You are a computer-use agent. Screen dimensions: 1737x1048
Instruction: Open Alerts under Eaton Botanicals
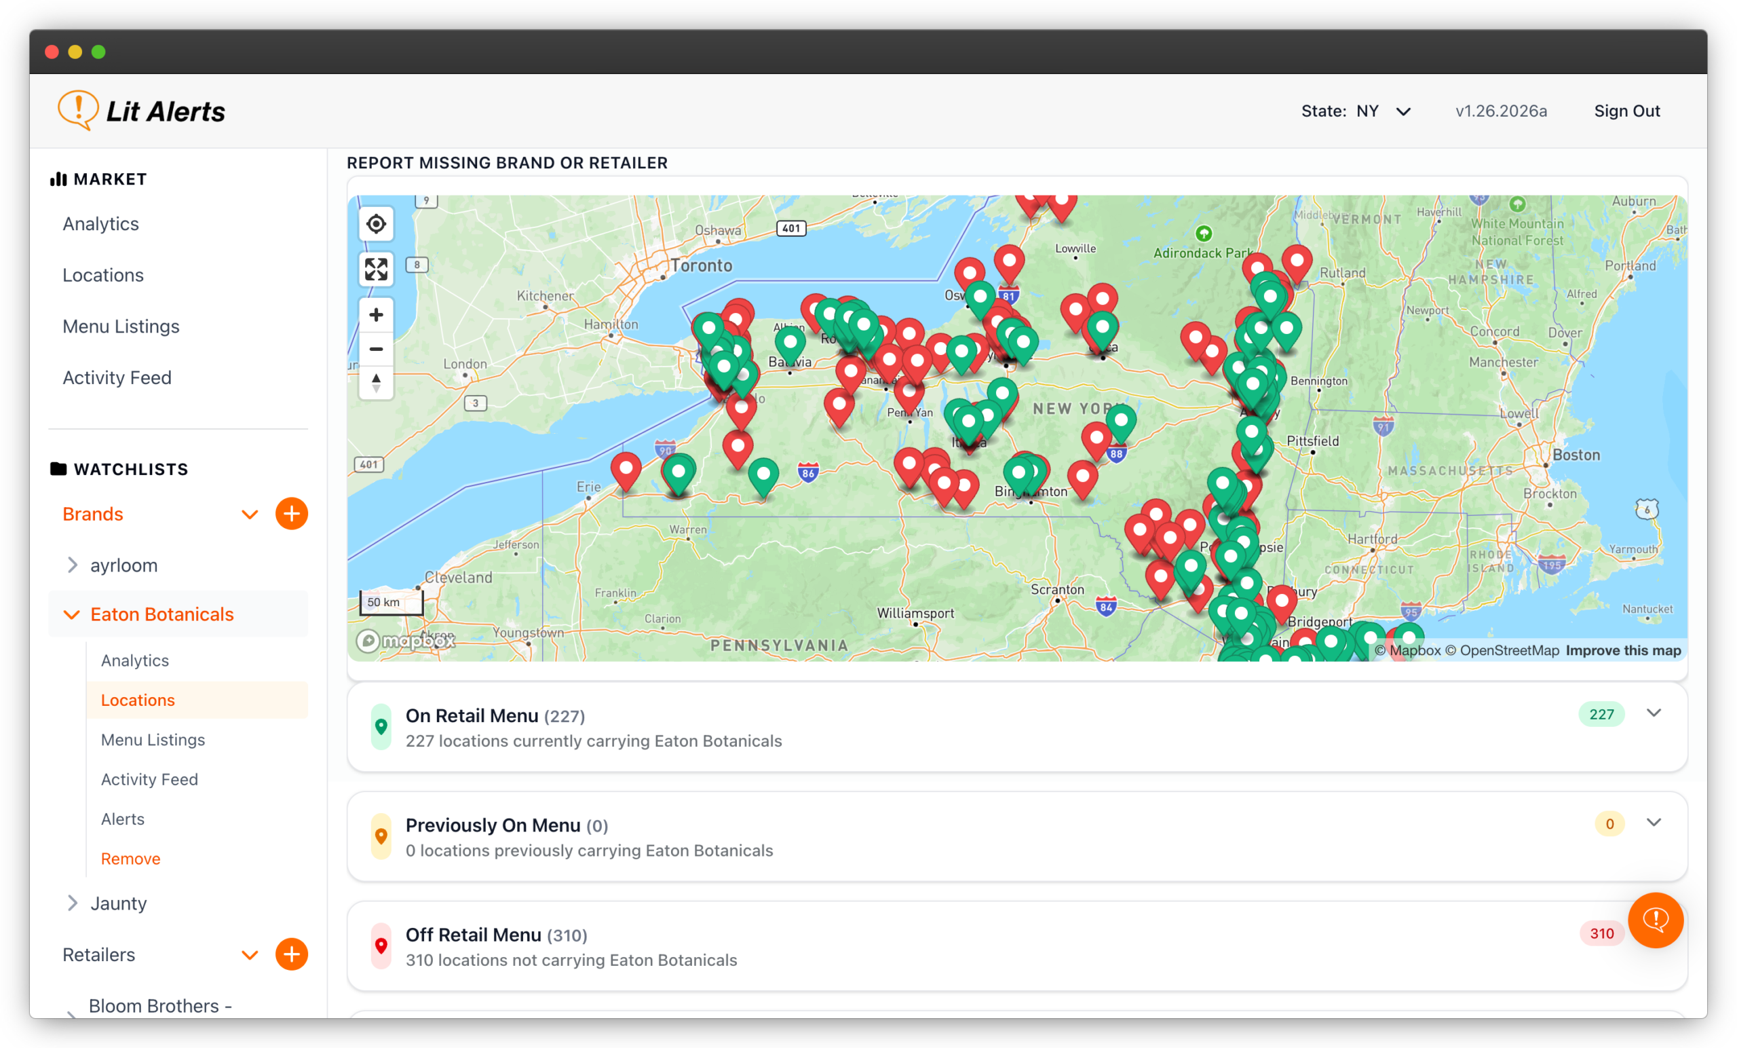pos(123,819)
